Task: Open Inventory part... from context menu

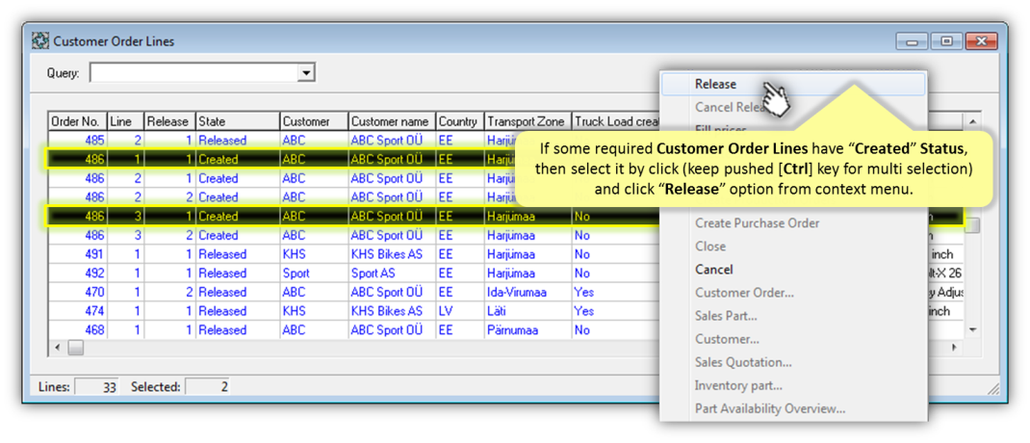Action: (x=738, y=385)
